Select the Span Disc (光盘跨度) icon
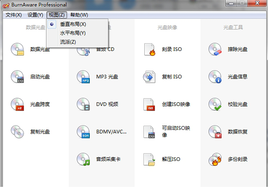268x194 pixels. click(x=17, y=104)
